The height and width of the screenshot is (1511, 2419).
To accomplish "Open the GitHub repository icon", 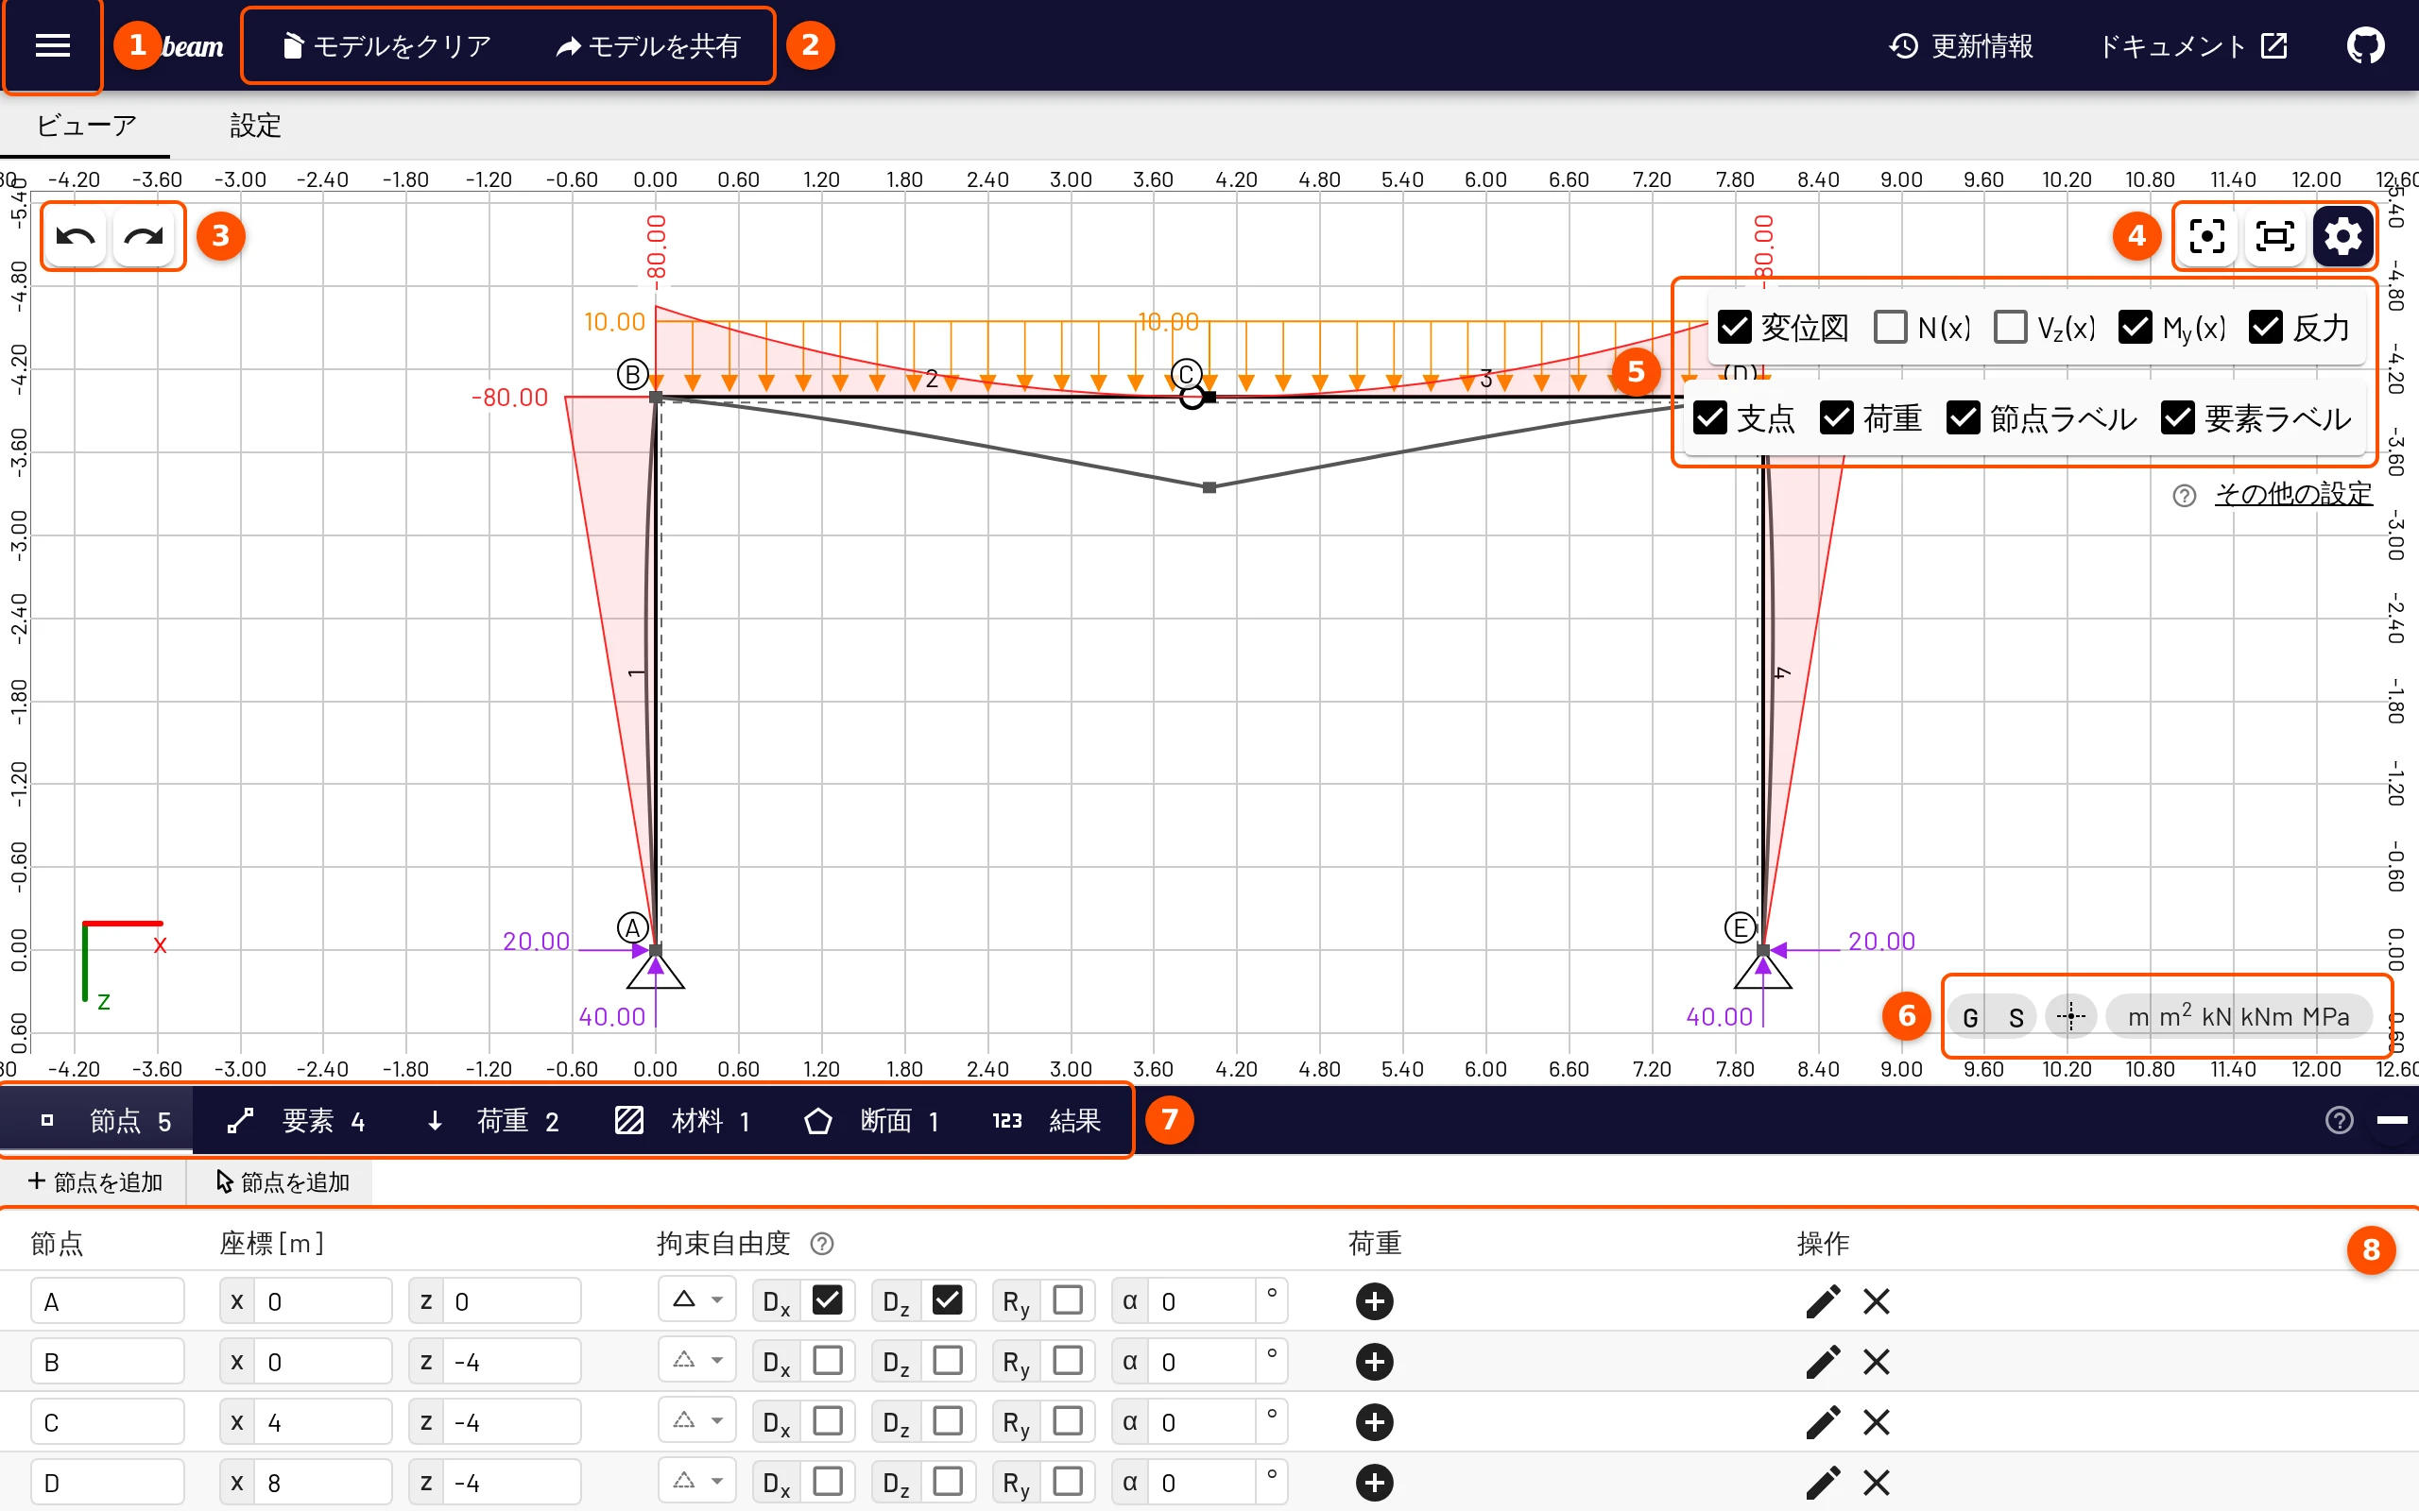I will (x=2365, y=46).
